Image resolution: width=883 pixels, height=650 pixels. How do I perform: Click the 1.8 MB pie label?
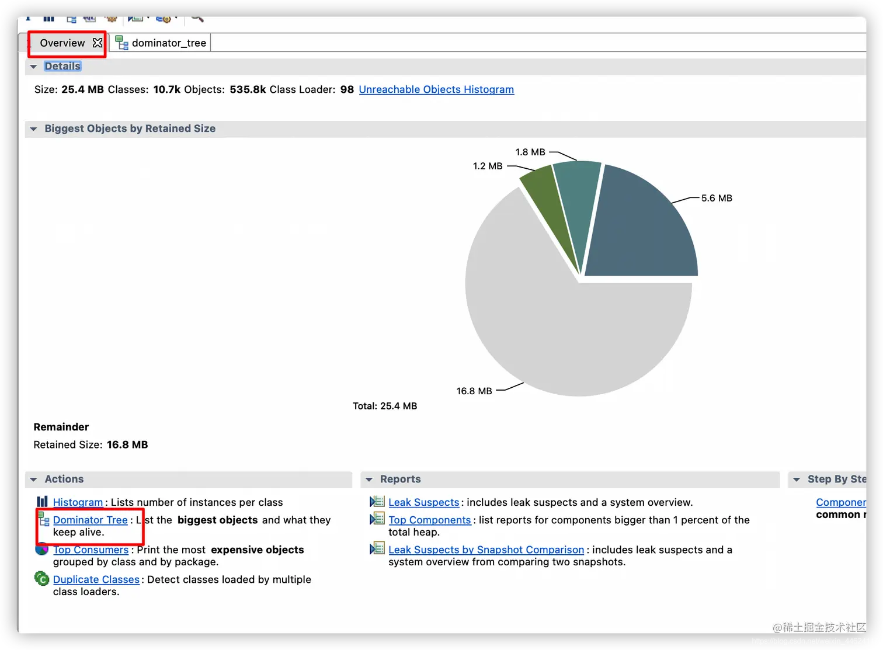click(530, 152)
